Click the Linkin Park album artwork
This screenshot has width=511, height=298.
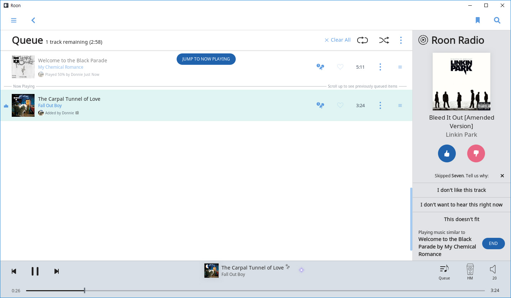coord(462,82)
